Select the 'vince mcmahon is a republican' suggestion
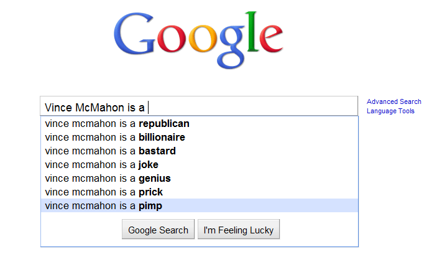 [x=117, y=123]
